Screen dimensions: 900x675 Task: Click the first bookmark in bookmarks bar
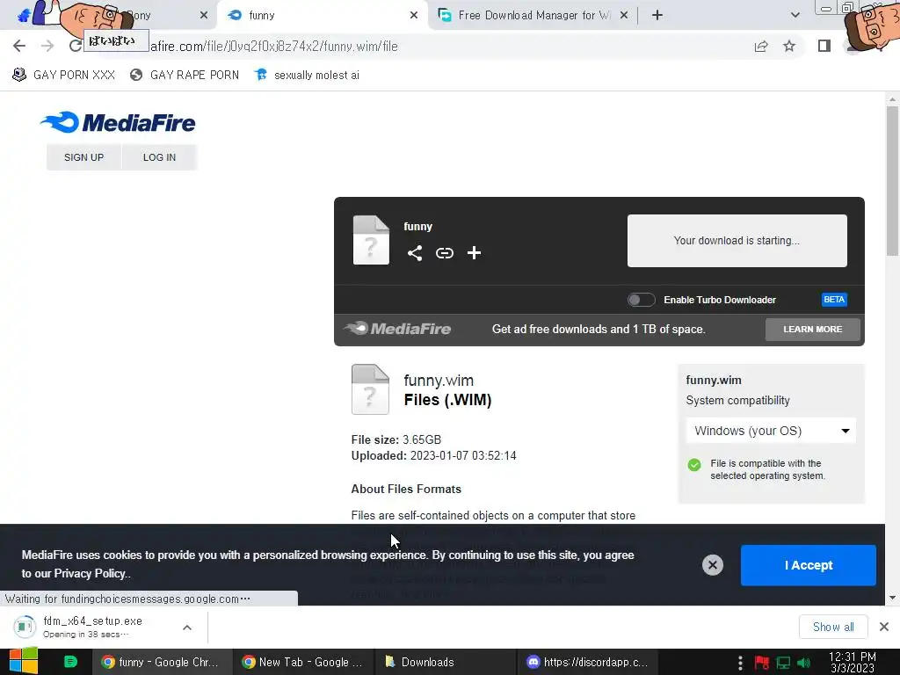pyautogui.click(x=63, y=75)
